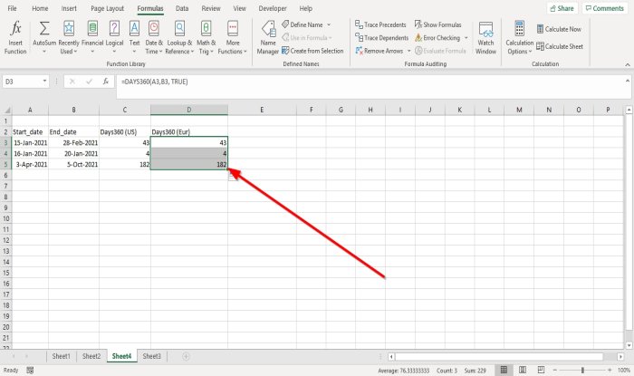The width and height of the screenshot is (634, 376).
Task: Open the File menu
Action: pos(12,8)
